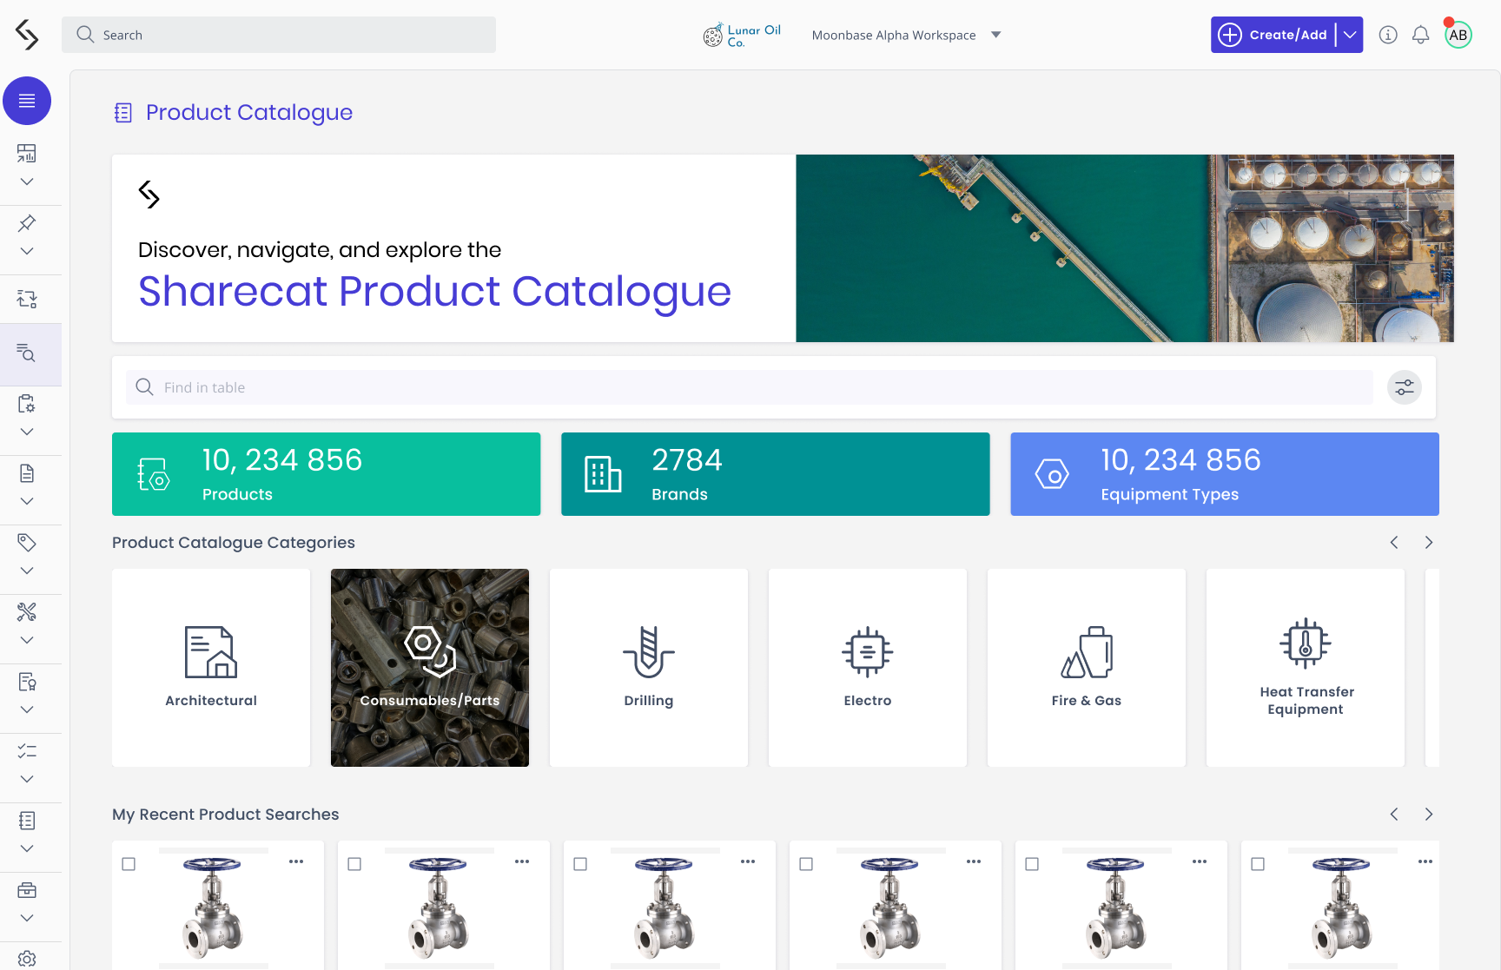Open the hierarchy transfer icon in sidebar
This screenshot has height=970, width=1501.
pos(27,299)
